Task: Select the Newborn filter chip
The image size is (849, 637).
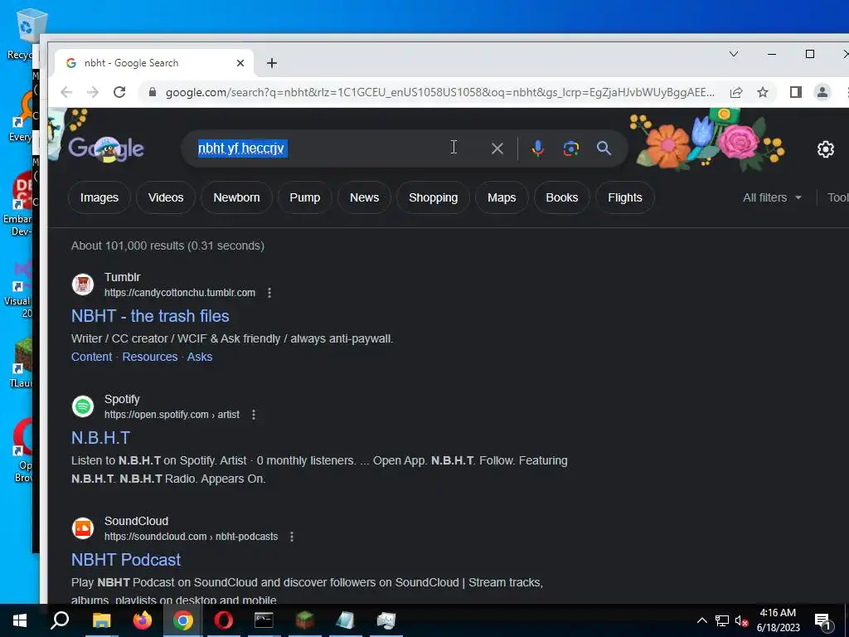Action: (236, 197)
